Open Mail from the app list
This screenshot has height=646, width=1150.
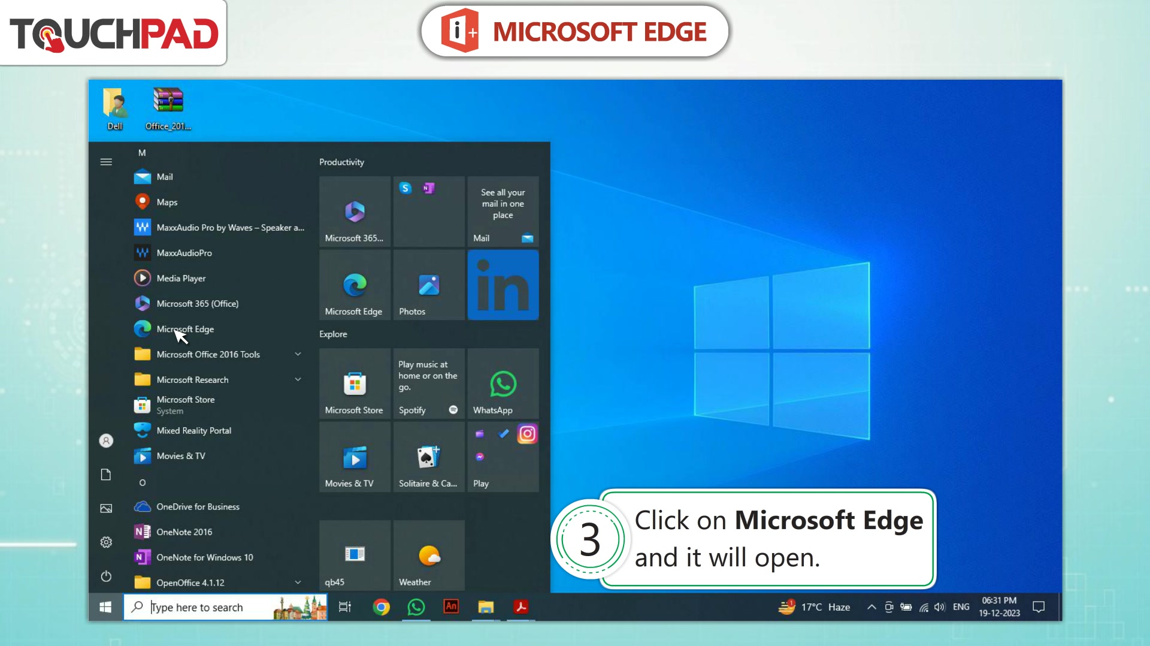coord(219,177)
